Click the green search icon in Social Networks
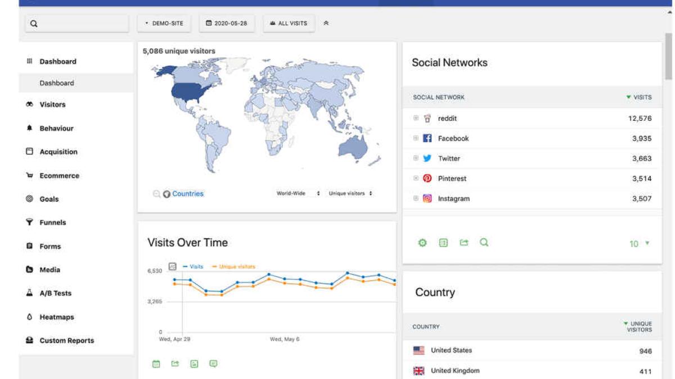The width and height of the screenshot is (675, 379). coord(484,243)
